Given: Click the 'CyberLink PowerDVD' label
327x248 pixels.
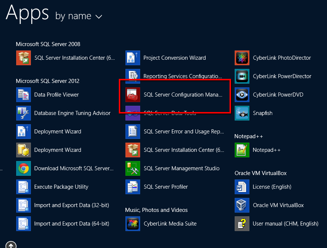Looking at the screenshot, I should coord(278,95).
